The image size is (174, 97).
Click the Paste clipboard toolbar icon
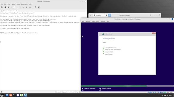pos(30,7)
